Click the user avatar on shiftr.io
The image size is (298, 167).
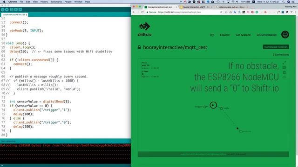pos(285,35)
